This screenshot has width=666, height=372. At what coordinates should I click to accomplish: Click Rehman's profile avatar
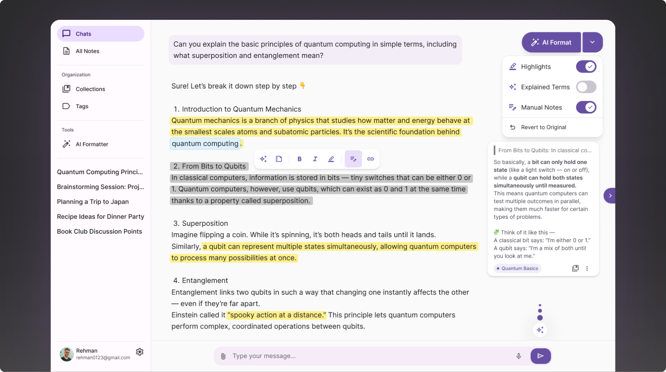click(x=67, y=354)
